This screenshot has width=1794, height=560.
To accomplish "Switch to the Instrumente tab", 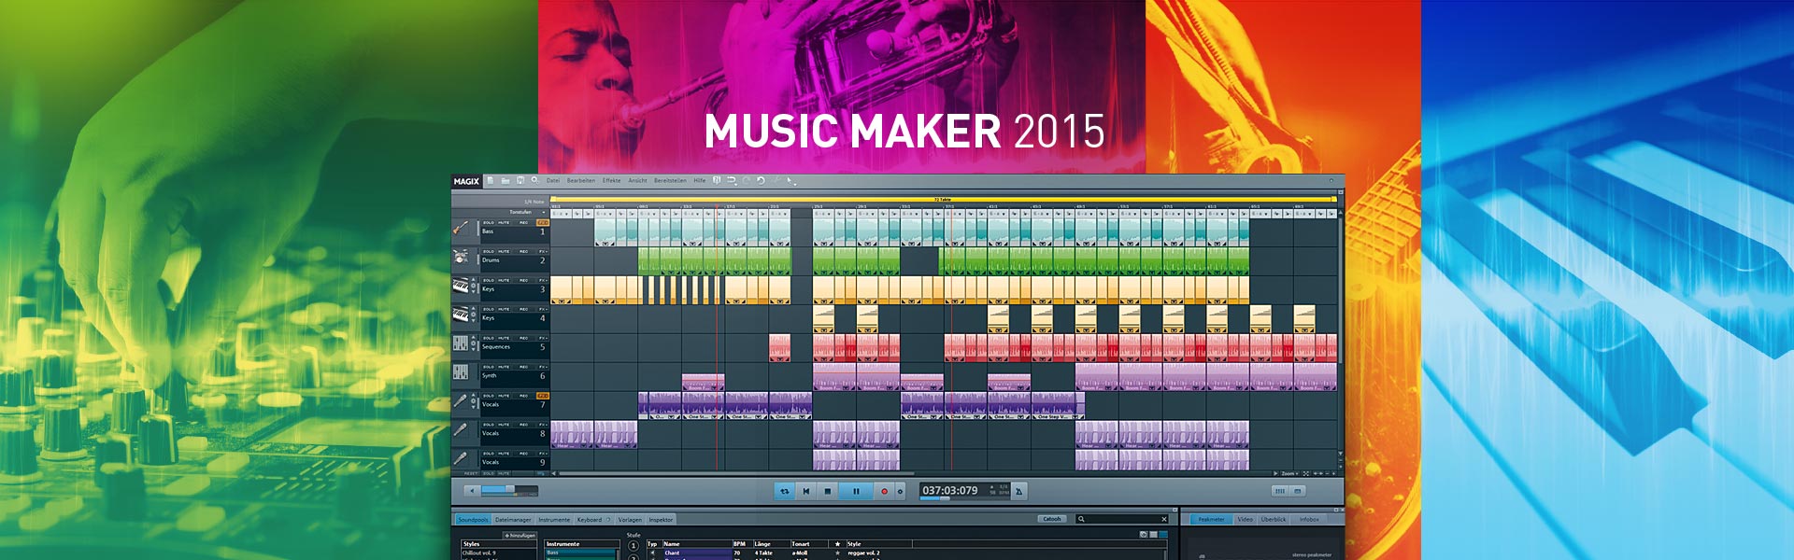I will (554, 519).
